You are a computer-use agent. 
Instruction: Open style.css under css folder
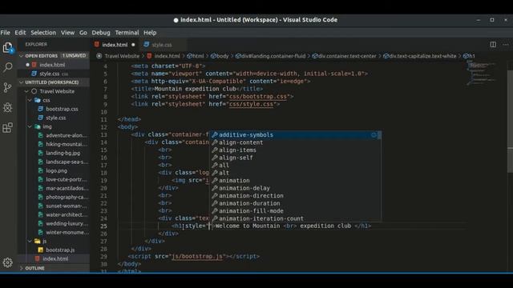click(54, 118)
